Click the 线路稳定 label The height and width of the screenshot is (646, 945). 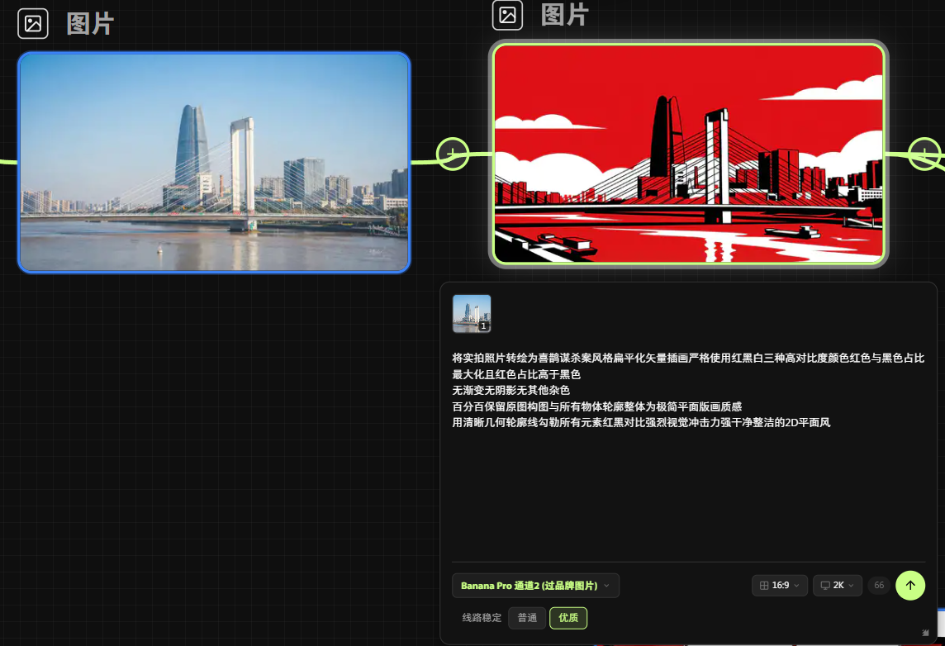482,618
